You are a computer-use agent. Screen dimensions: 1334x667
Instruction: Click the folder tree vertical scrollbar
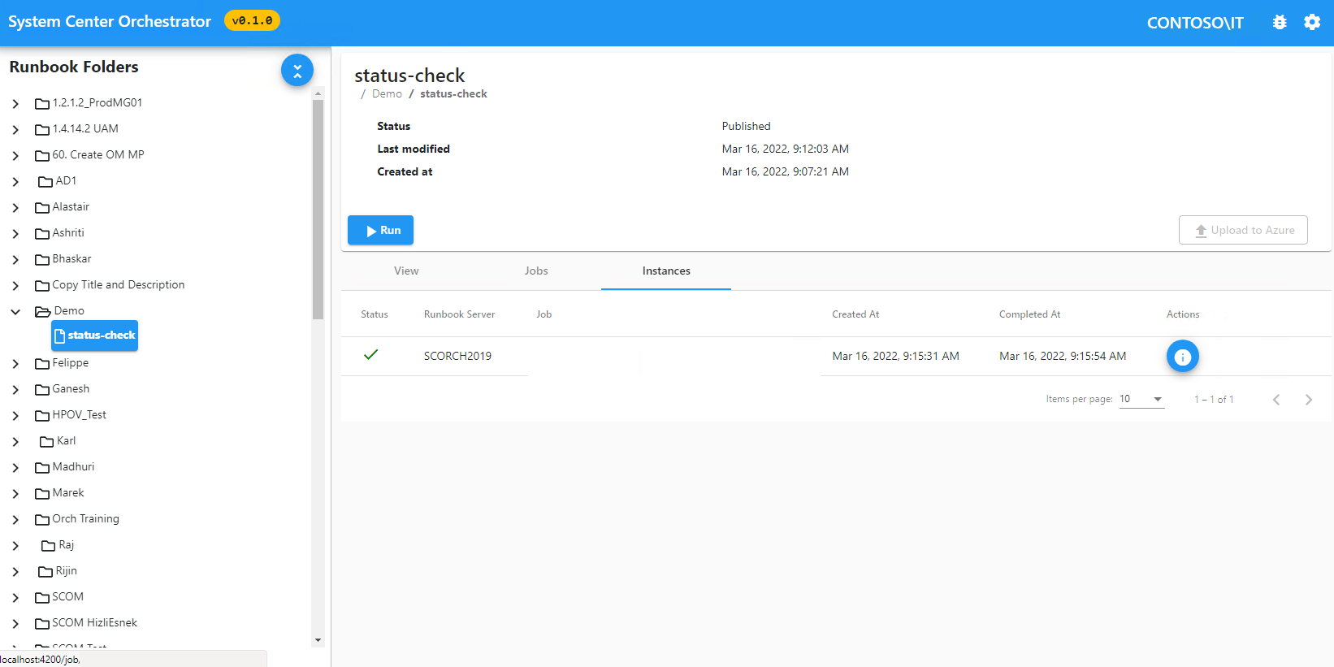318,211
